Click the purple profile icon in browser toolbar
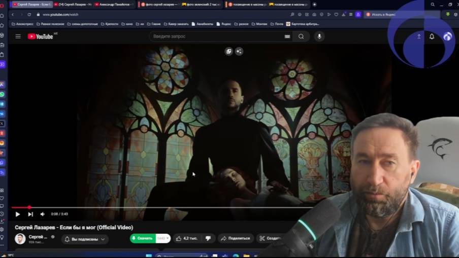Image resolution: width=459 pixels, height=258 pixels. [358, 14]
